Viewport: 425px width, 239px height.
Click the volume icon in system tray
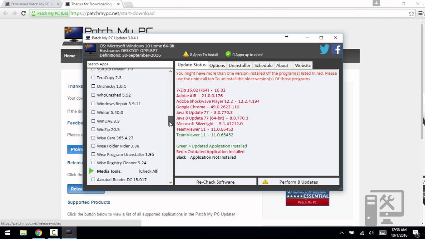coord(372,233)
